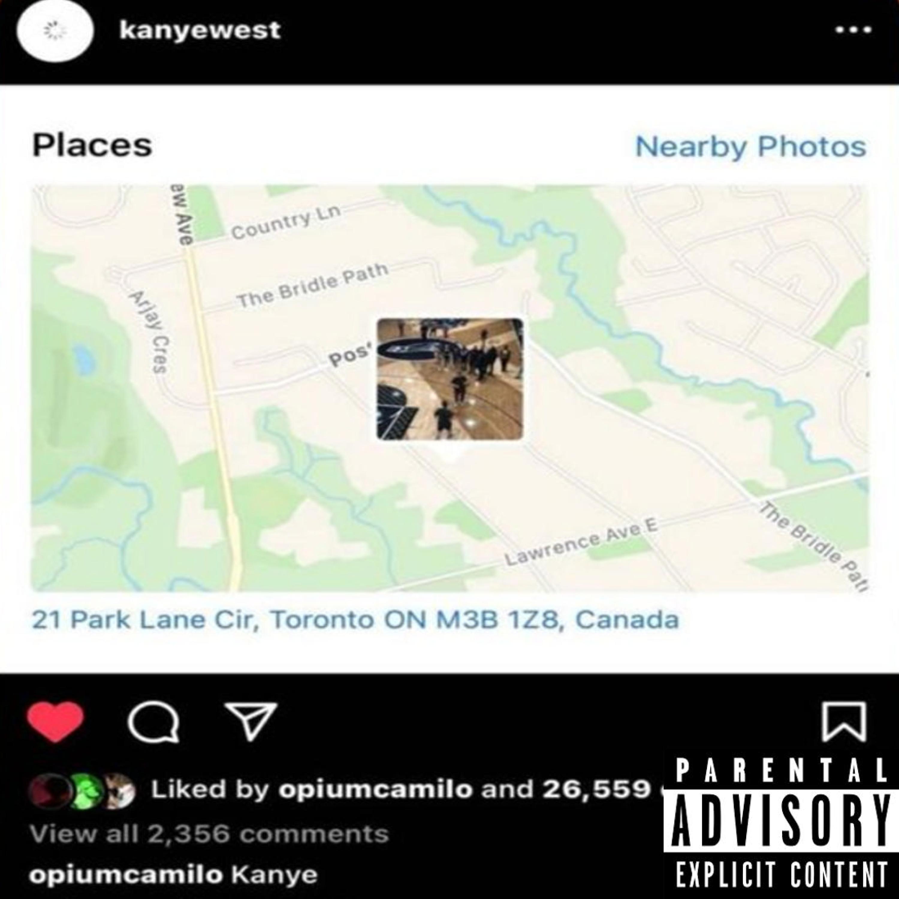The image size is (899, 899).
Task: View all 2,356 comments
Action: tap(209, 833)
